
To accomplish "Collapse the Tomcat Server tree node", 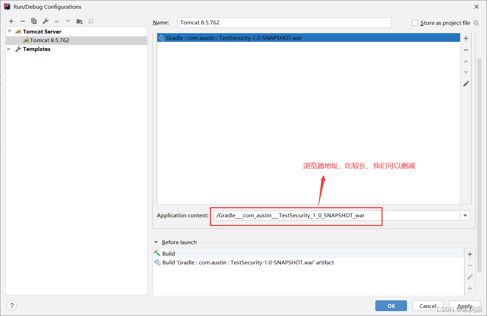I will [x=9, y=31].
